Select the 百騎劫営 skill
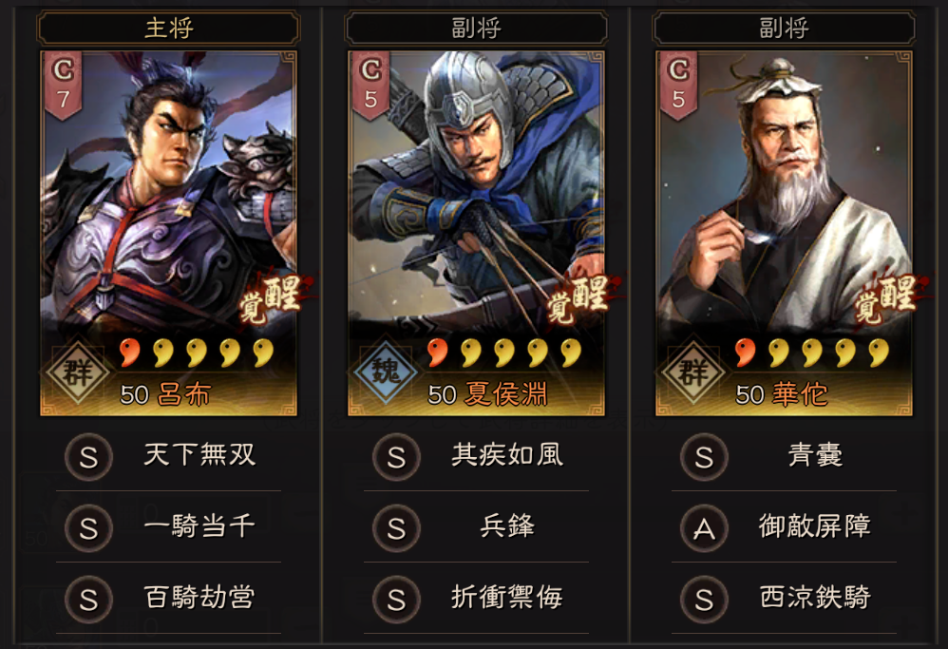 tap(169, 599)
